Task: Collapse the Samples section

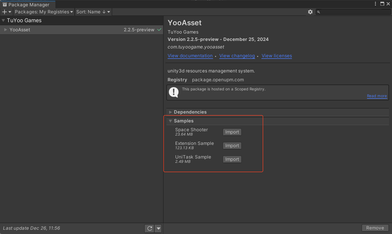Action: [170, 121]
